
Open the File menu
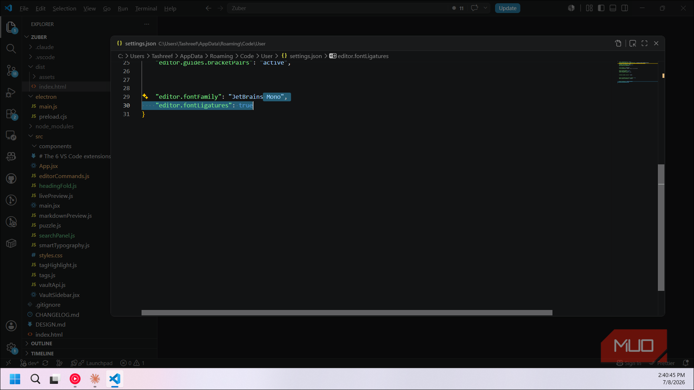pos(24,8)
